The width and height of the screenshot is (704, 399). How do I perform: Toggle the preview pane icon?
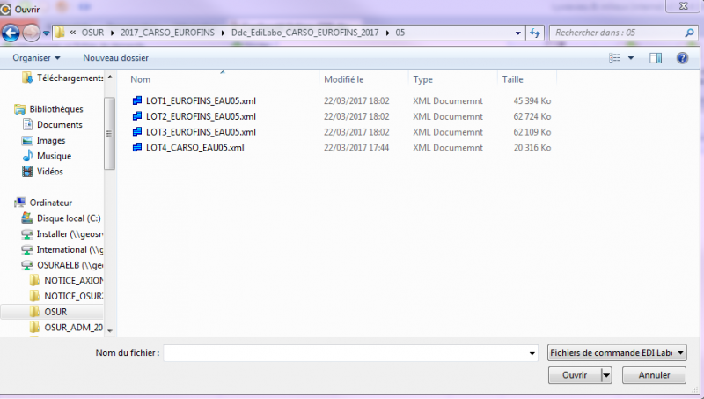click(x=655, y=58)
